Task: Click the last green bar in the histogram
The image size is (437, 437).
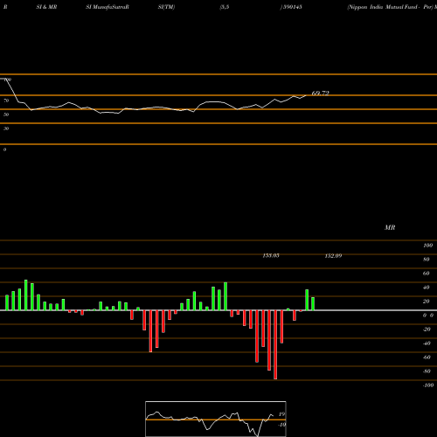Action: click(313, 304)
